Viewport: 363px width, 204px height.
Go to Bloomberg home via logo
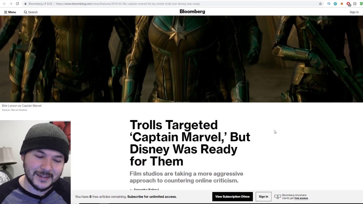pyautogui.click(x=192, y=12)
